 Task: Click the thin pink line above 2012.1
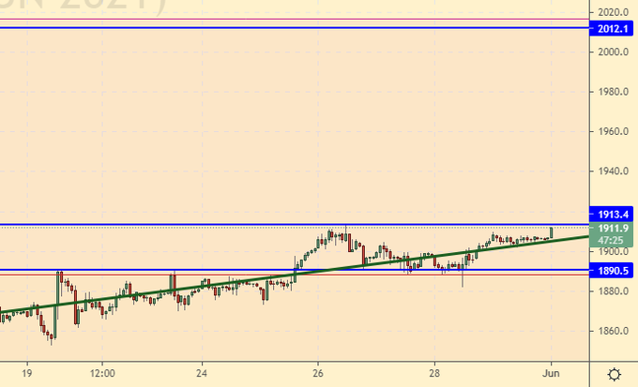[281, 19]
